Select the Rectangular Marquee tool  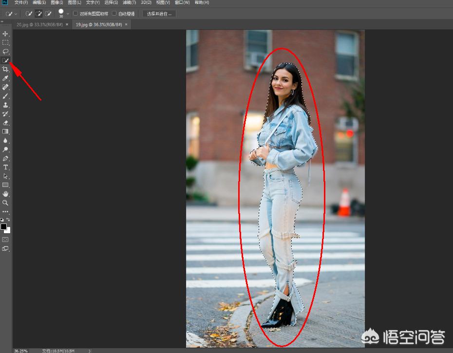(x=5, y=42)
